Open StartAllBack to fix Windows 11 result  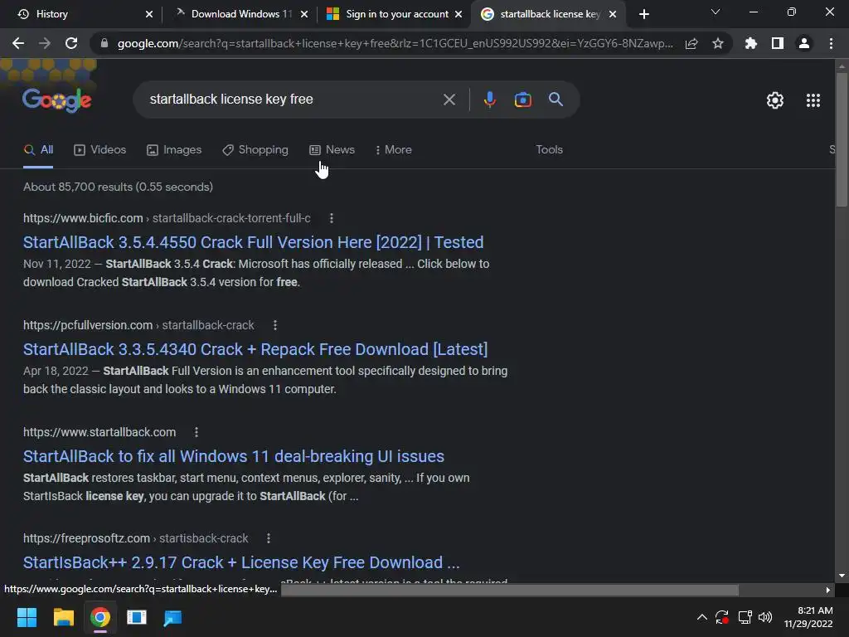click(x=234, y=457)
